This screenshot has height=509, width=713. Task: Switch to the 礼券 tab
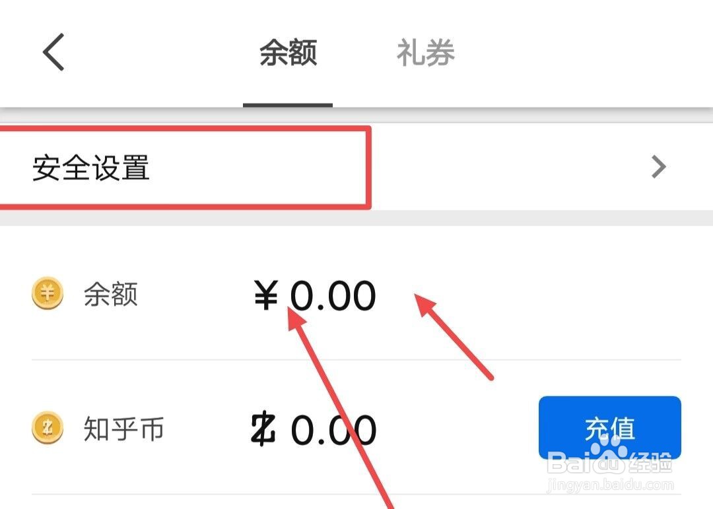point(426,53)
